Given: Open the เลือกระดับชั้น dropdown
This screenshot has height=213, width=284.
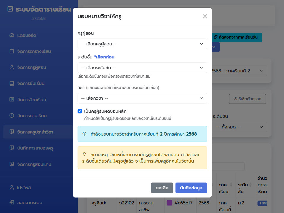Looking at the screenshot, I should 142,68.
